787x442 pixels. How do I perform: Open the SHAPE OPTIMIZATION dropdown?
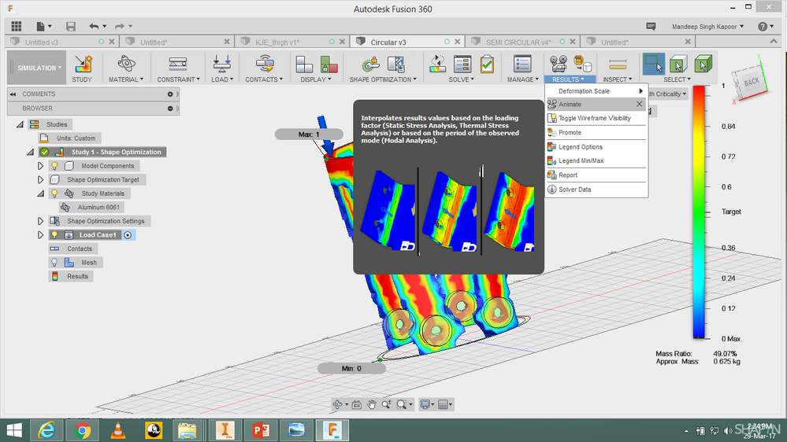point(383,79)
